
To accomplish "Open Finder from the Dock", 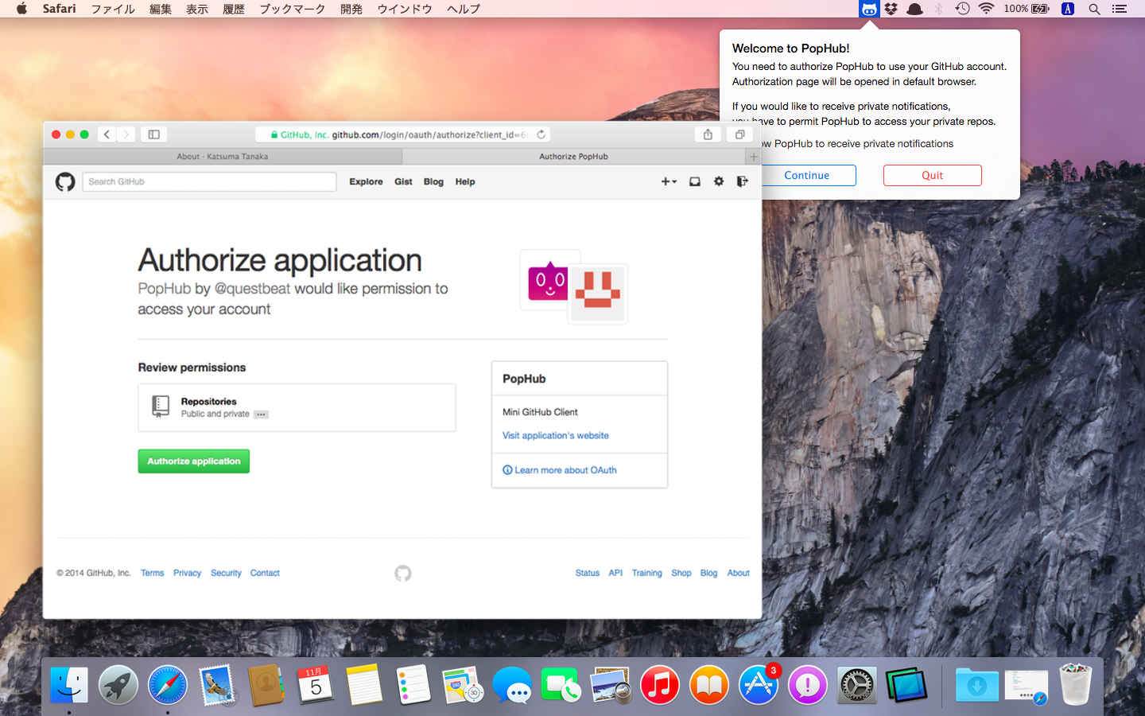I will 69,685.
